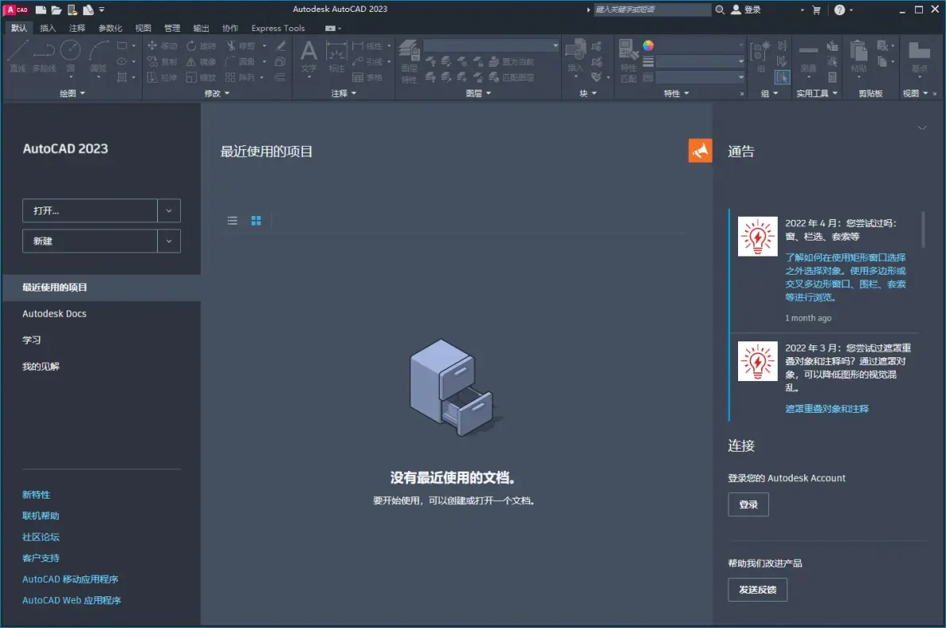Expand the 新建 dropdown arrow
This screenshot has height=628, width=946.
click(x=169, y=241)
